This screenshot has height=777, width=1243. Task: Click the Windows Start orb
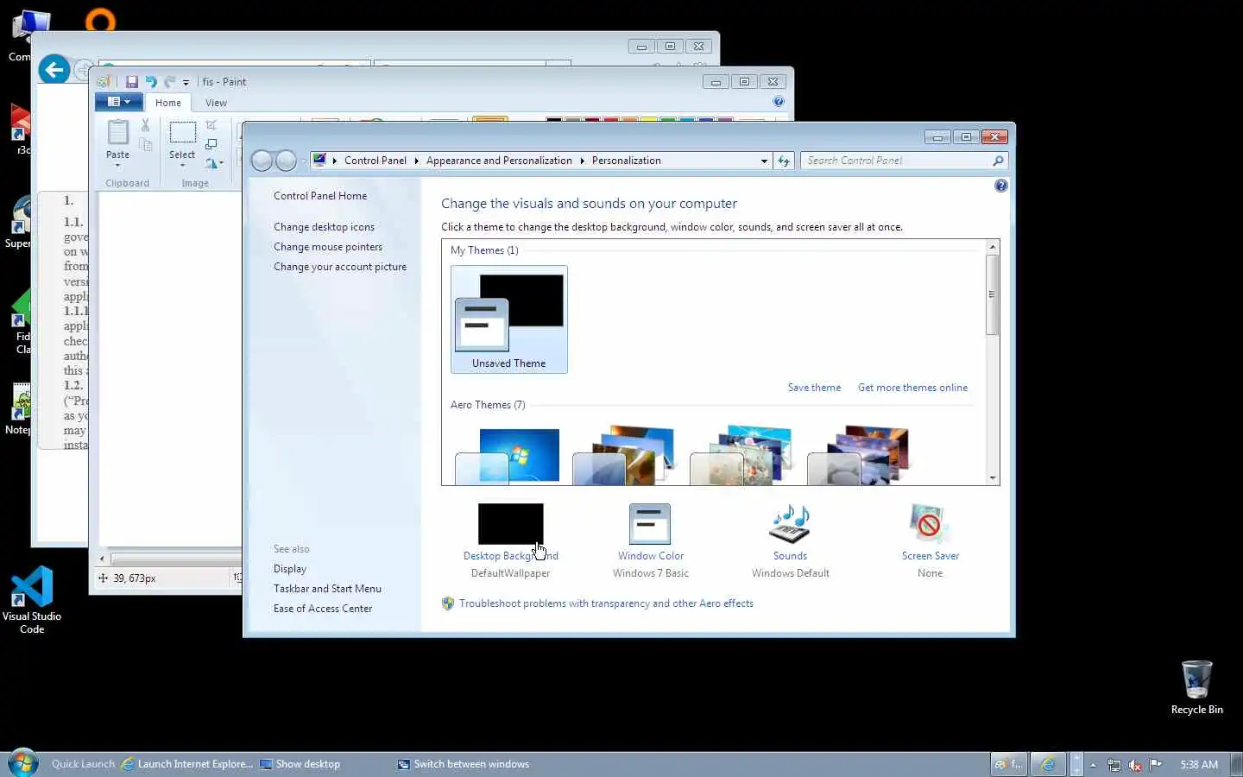(23, 763)
